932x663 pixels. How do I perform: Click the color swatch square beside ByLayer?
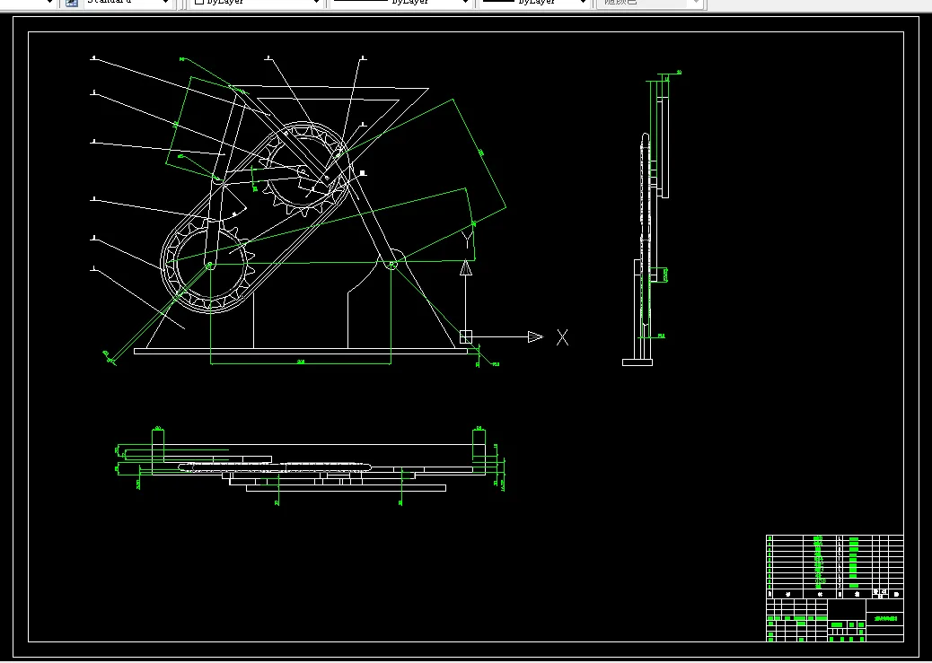pos(199,2)
